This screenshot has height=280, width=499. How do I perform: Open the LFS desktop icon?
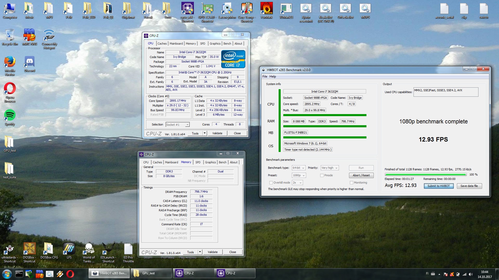pos(69,251)
